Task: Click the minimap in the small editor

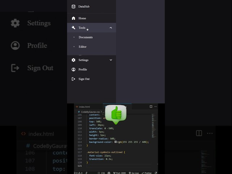Action: (x=153, y=126)
